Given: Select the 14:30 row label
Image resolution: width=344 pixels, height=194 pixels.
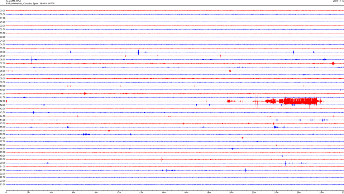Looking at the screenshot, I should pyautogui.click(x=3, y=120).
